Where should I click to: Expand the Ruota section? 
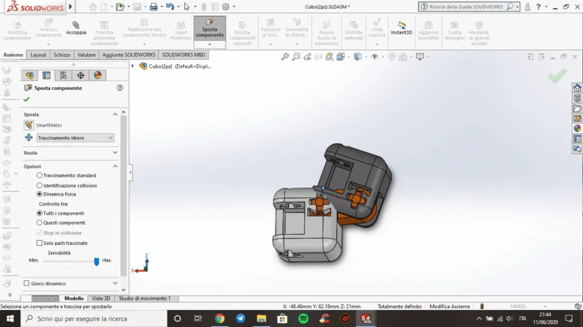(x=115, y=153)
